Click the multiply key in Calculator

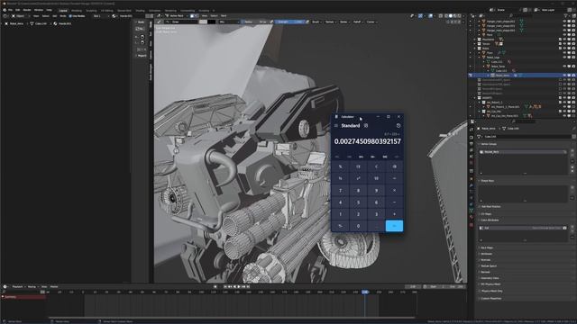(394, 191)
